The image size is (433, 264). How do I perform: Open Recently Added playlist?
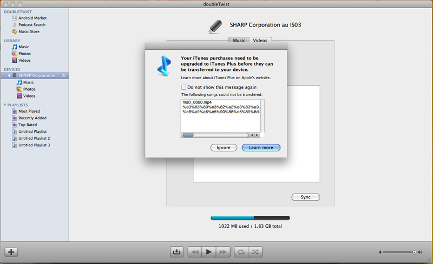coord(32,118)
